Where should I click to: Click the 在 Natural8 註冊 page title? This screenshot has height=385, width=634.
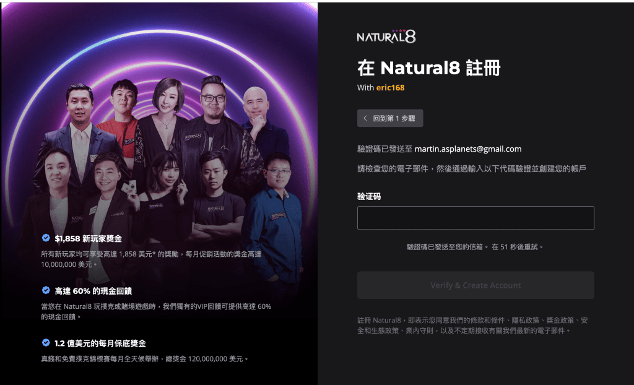tap(429, 67)
